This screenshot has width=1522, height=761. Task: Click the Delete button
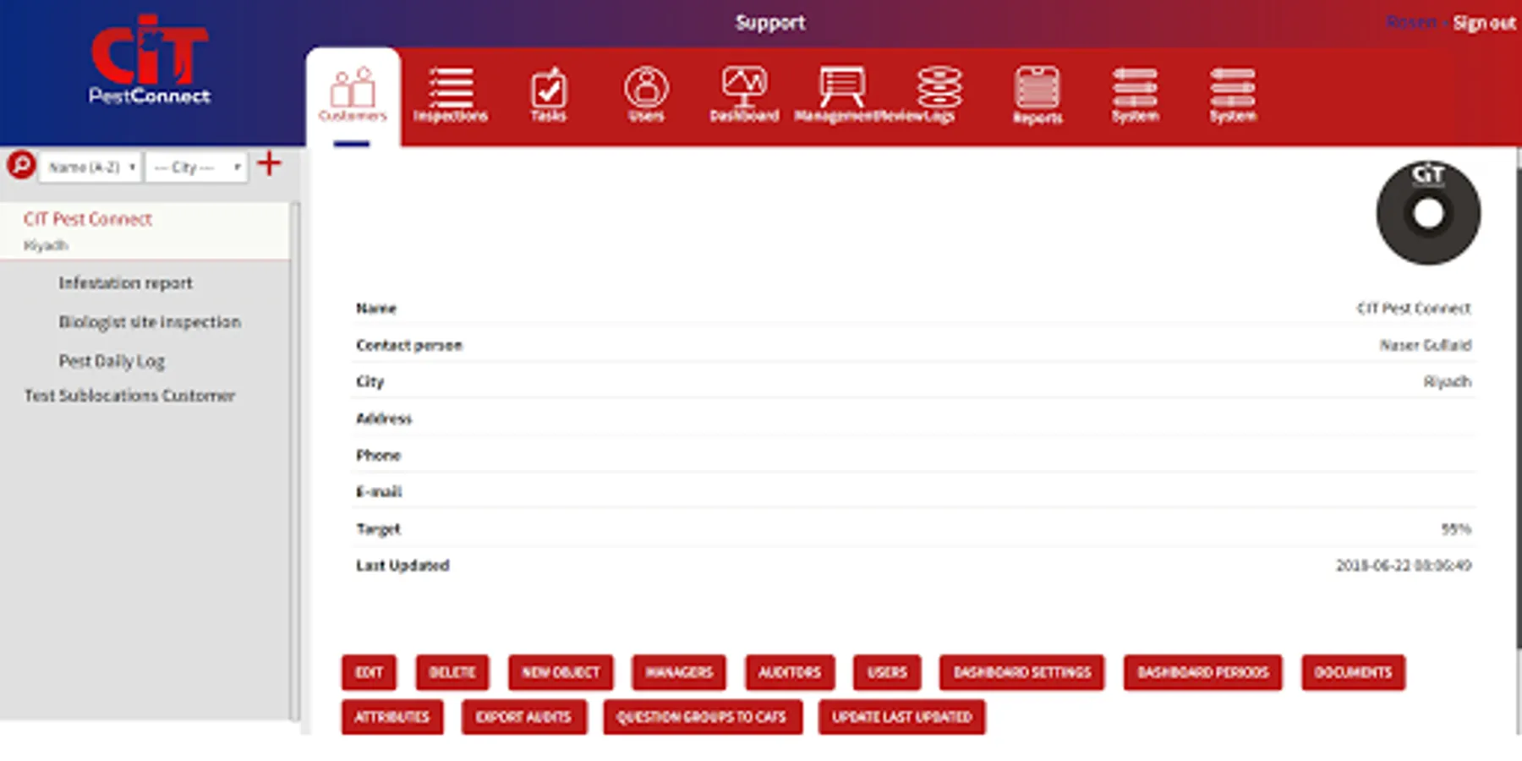pyautogui.click(x=452, y=672)
